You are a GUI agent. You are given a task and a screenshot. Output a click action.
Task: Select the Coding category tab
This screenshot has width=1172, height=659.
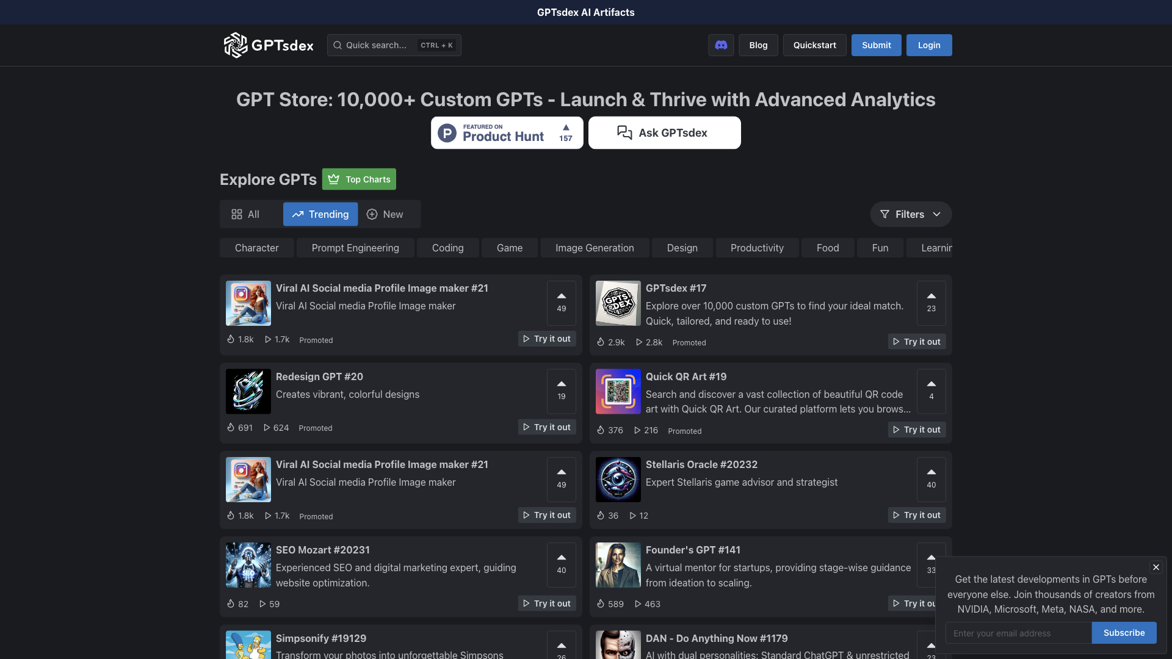tap(447, 248)
